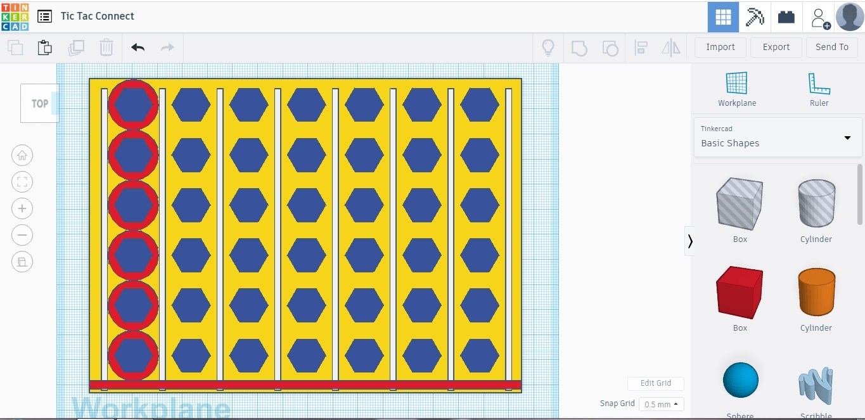Image resolution: width=865 pixels, height=420 pixels.
Task: Select the blue Sphere shape thumbnail
Action: point(739,379)
